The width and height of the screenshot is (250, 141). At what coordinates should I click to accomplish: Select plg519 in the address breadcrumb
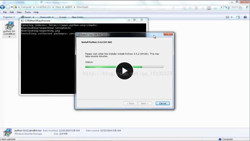(69, 7)
